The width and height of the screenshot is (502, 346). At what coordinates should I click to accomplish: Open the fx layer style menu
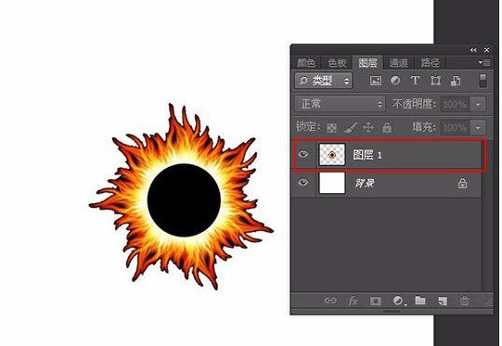click(354, 301)
